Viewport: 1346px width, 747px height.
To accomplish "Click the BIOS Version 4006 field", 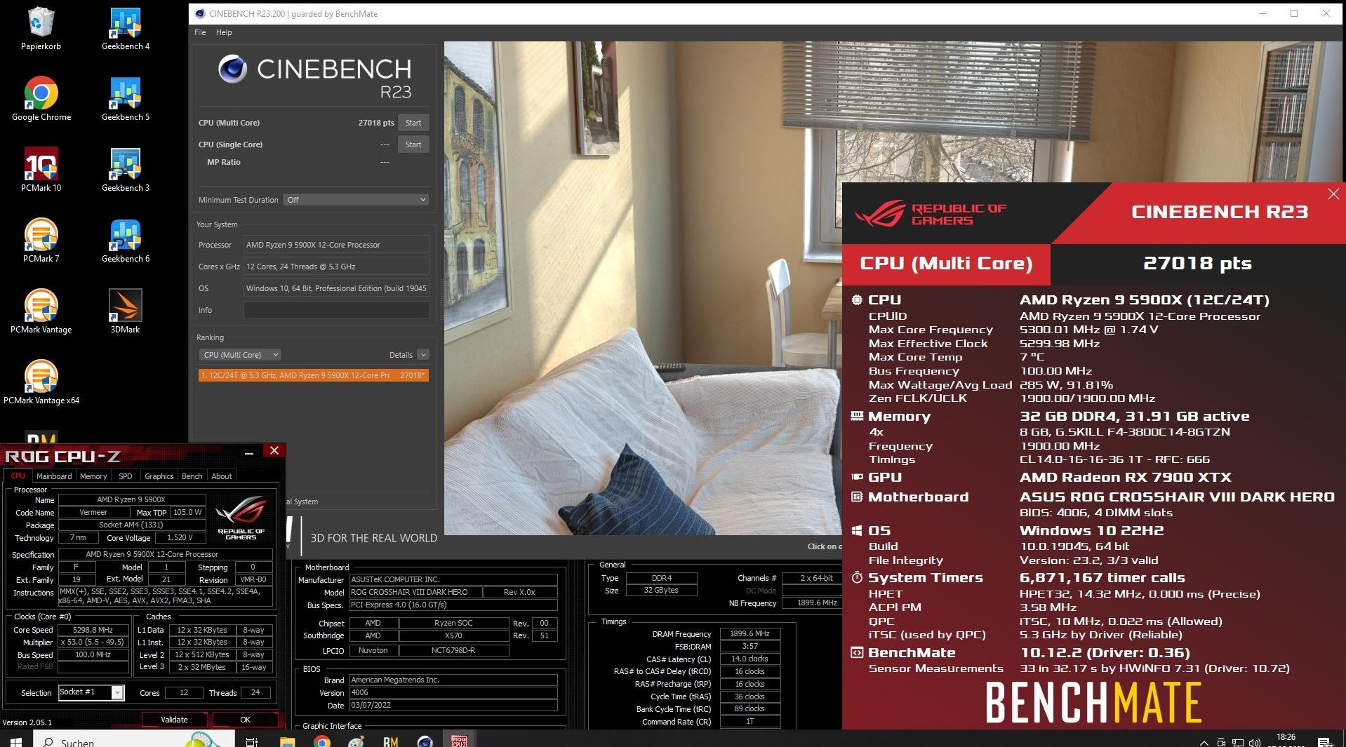I will (x=453, y=692).
